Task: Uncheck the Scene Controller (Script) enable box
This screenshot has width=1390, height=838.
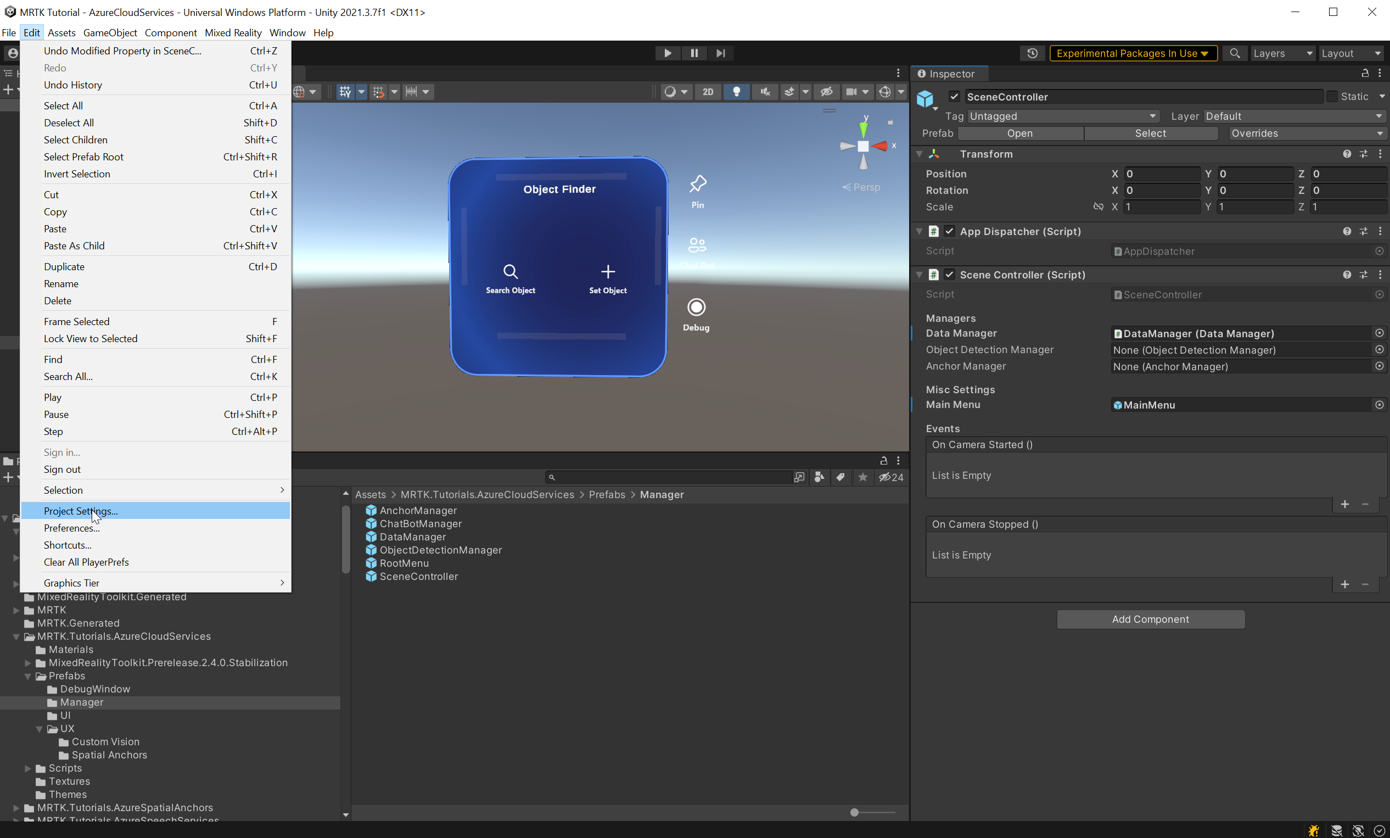Action: click(x=949, y=275)
